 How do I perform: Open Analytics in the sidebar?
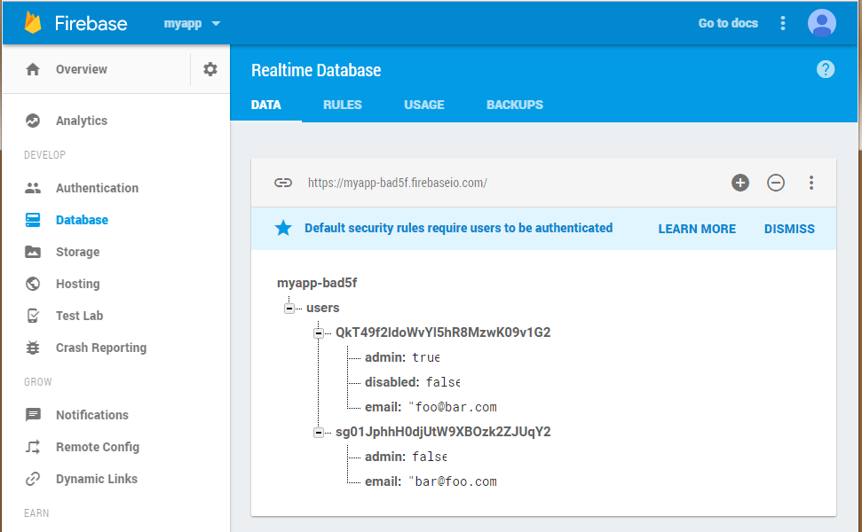coord(82,121)
